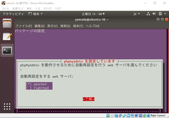Click アクティビティ in top bar
Viewport: 169px width, 118px height.
[x=13, y=14]
